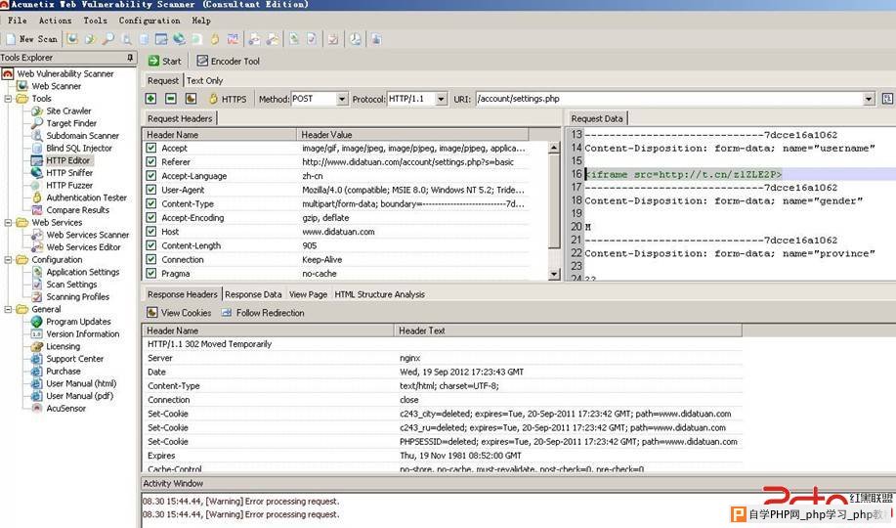Image resolution: width=896 pixels, height=528 pixels.
Task: Open Target Finder magnifier icon in toolbar
Action: pos(108,39)
